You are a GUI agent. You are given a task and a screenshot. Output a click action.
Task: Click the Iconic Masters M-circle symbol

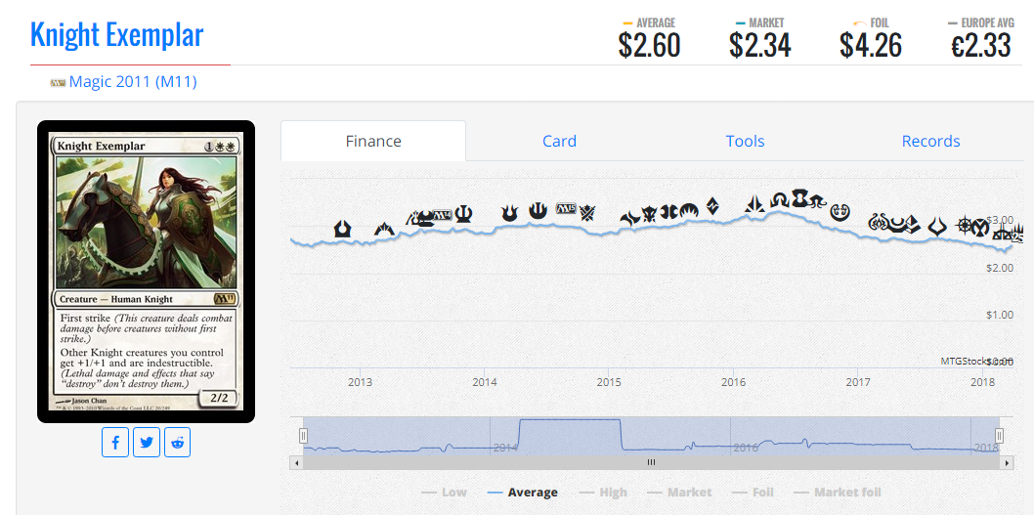click(x=980, y=227)
